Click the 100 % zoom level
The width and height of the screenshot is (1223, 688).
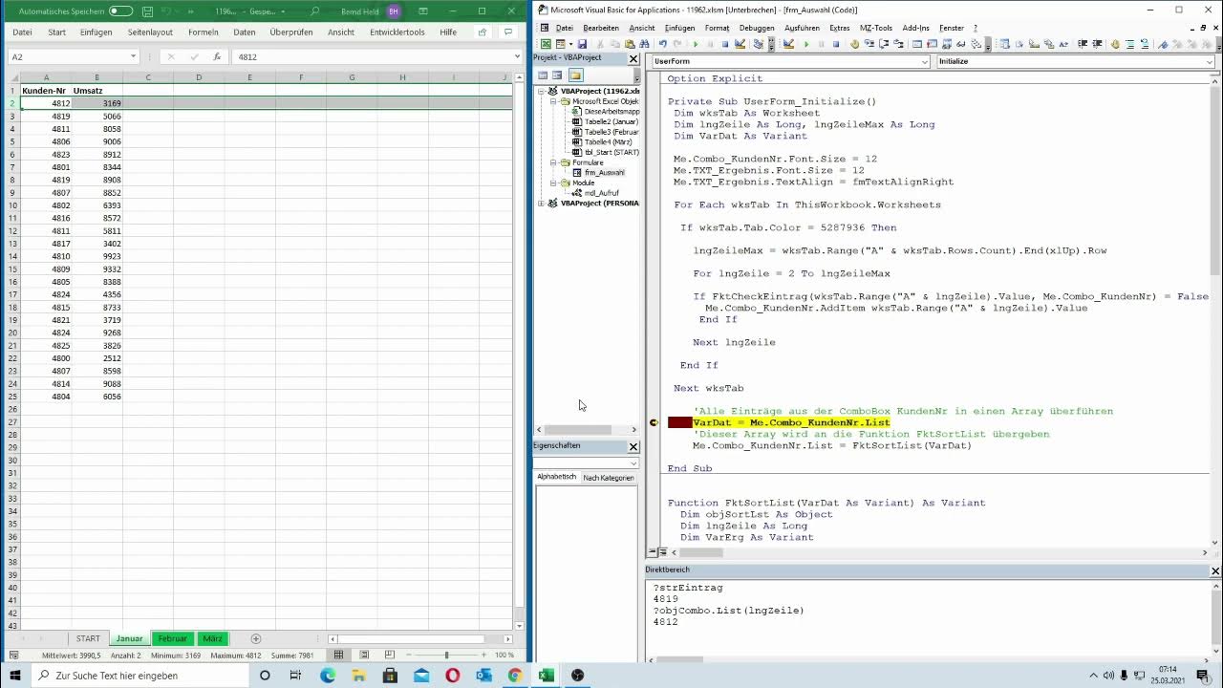504,655
